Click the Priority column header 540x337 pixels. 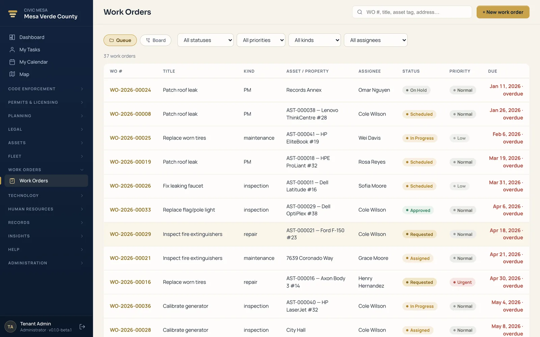pos(460,71)
